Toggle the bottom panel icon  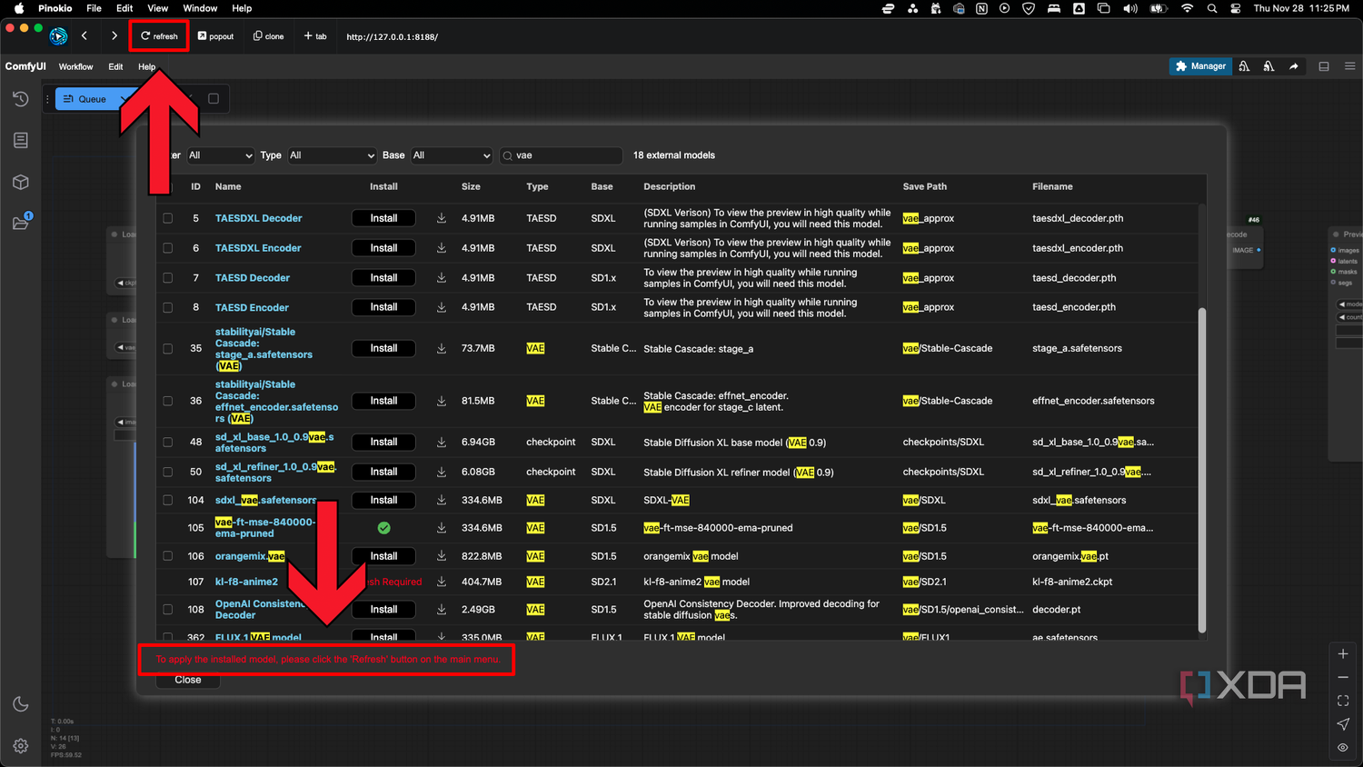tap(1324, 66)
